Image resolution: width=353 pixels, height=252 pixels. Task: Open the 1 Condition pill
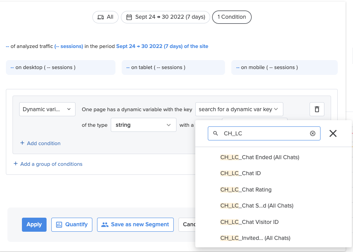[232, 17]
